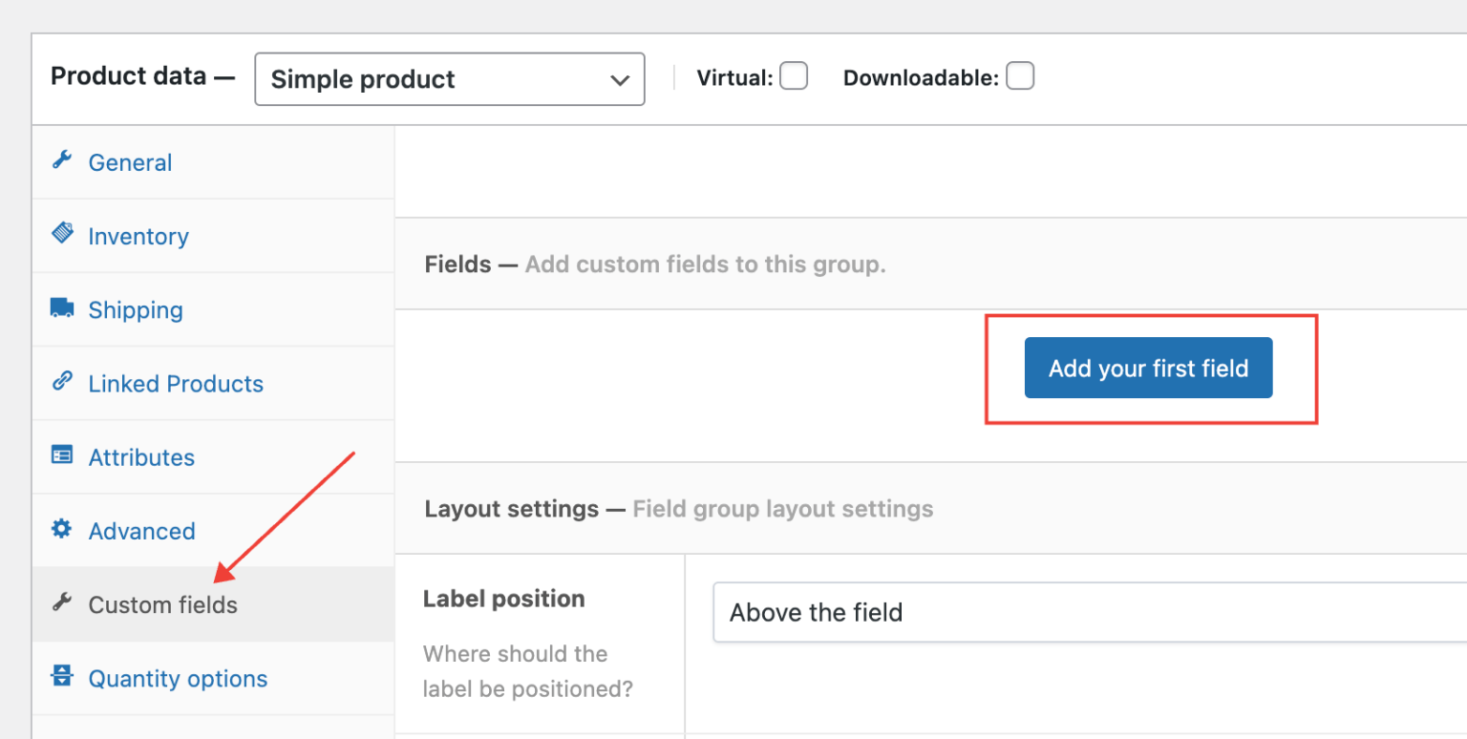This screenshot has width=1467, height=739.
Task: Click the Linked Products chain icon
Action: coord(62,381)
